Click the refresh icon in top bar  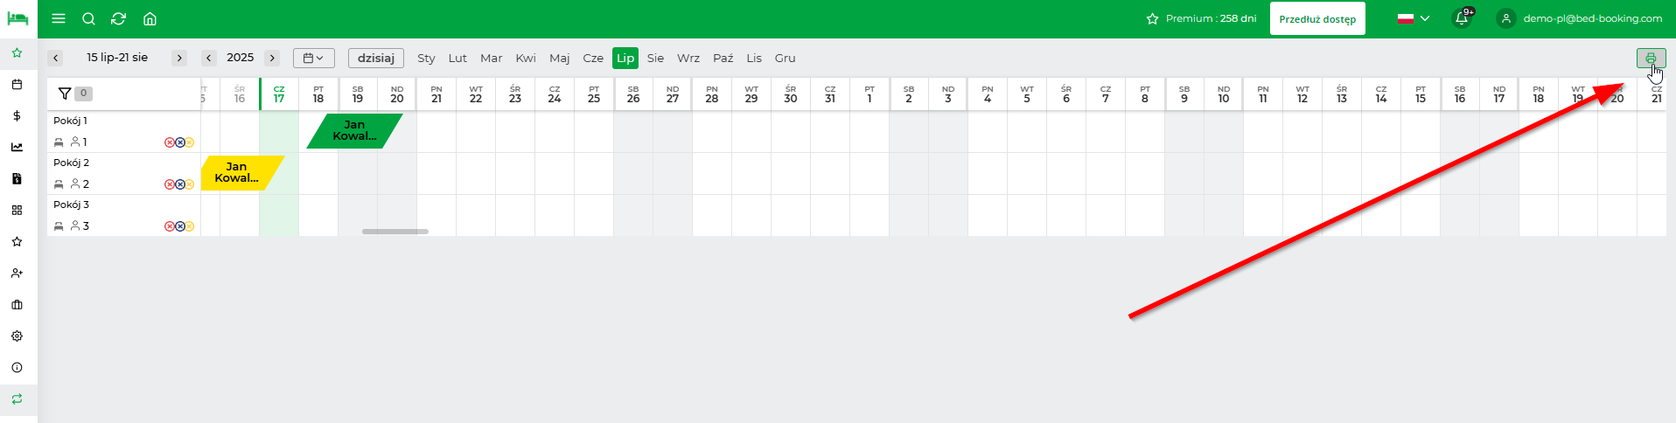point(119,18)
